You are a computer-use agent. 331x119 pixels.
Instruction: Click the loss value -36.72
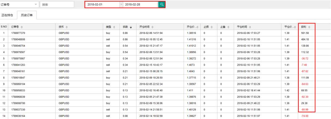(x=305, y=59)
